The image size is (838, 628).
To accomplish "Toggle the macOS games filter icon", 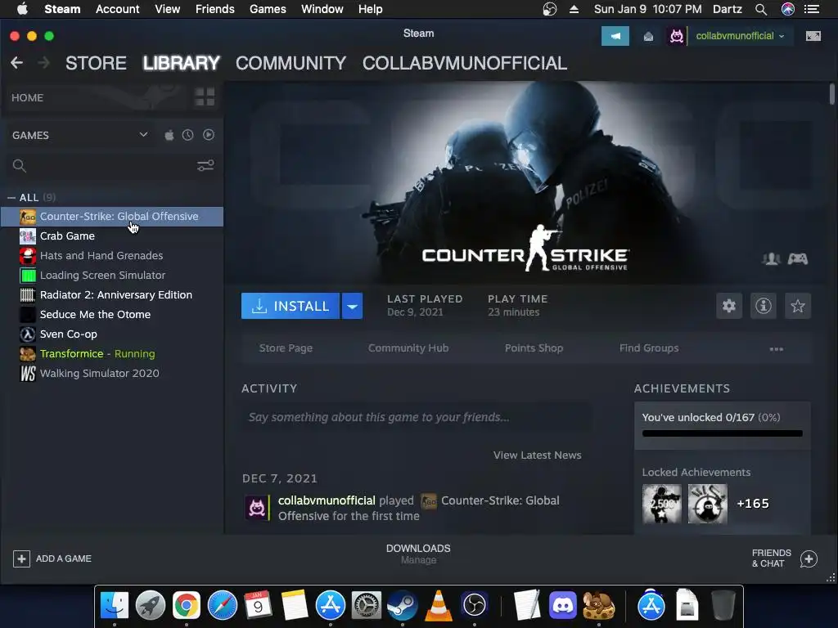I will tap(169, 135).
